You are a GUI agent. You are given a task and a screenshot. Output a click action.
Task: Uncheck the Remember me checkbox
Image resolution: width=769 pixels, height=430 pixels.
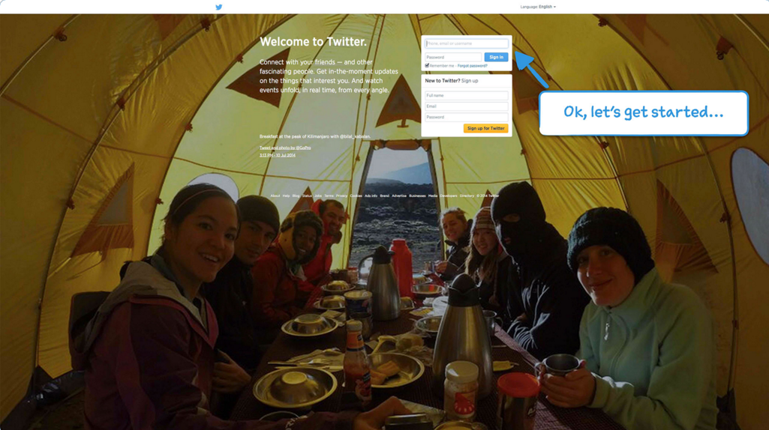[x=427, y=65]
